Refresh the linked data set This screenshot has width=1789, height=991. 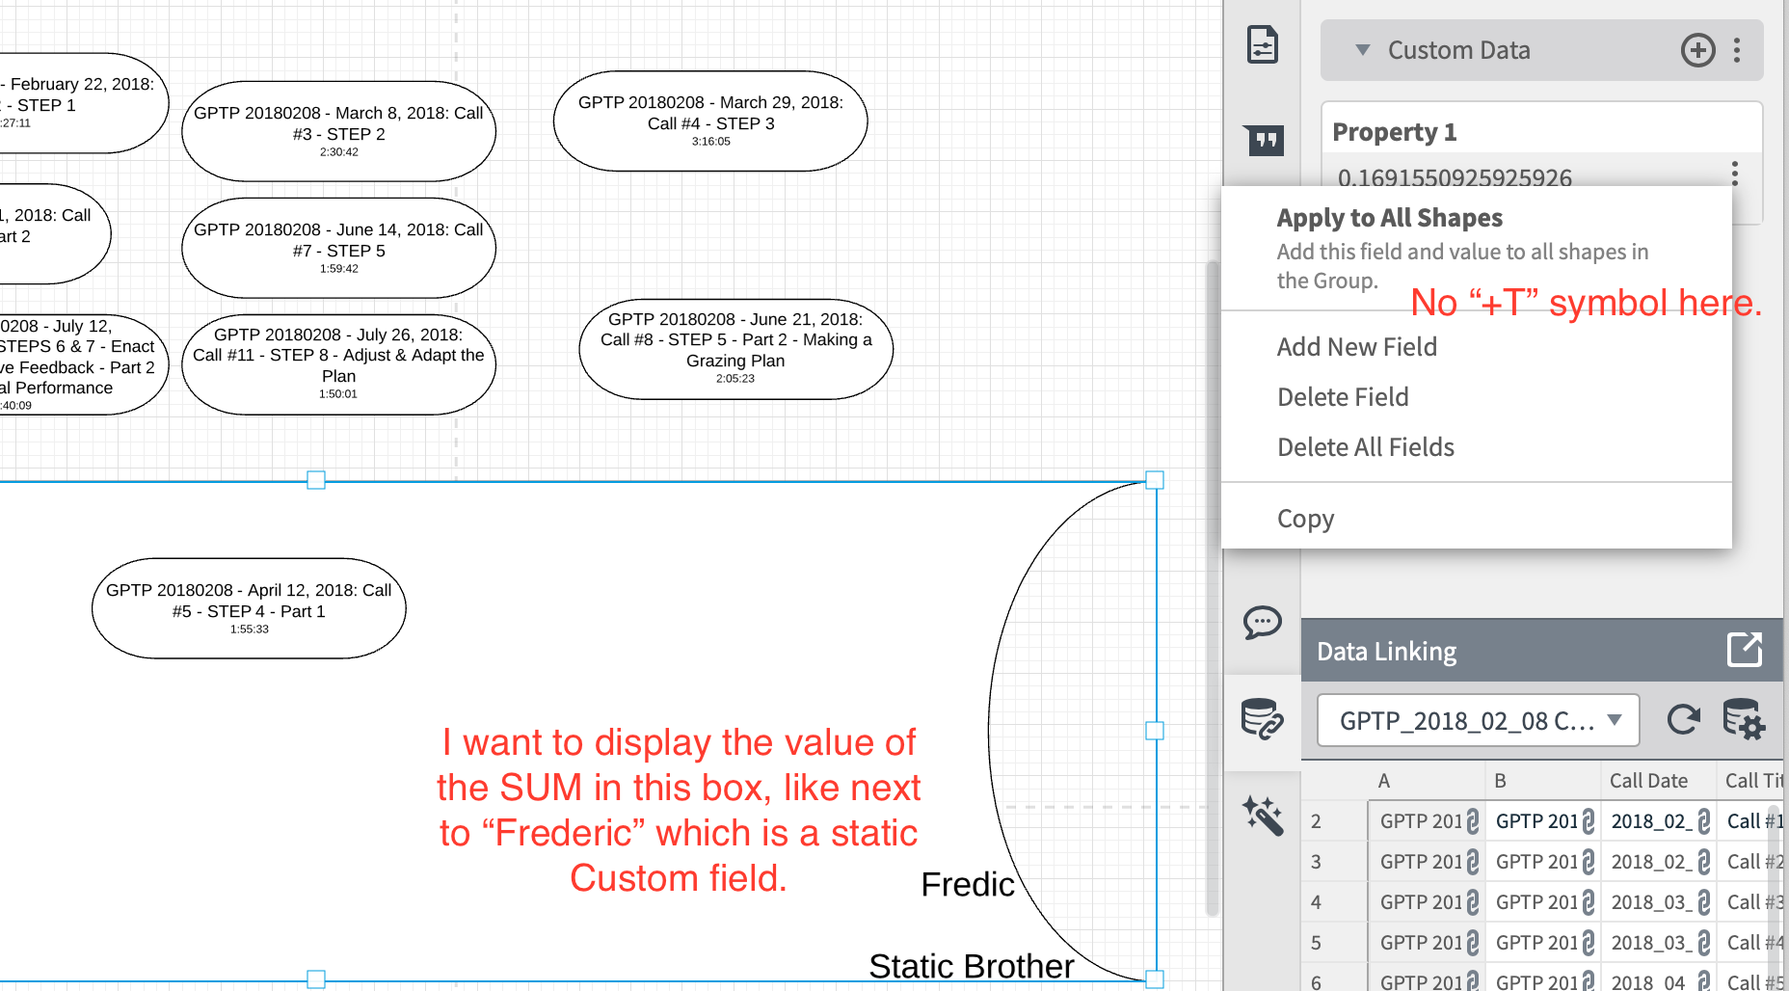[1683, 719]
